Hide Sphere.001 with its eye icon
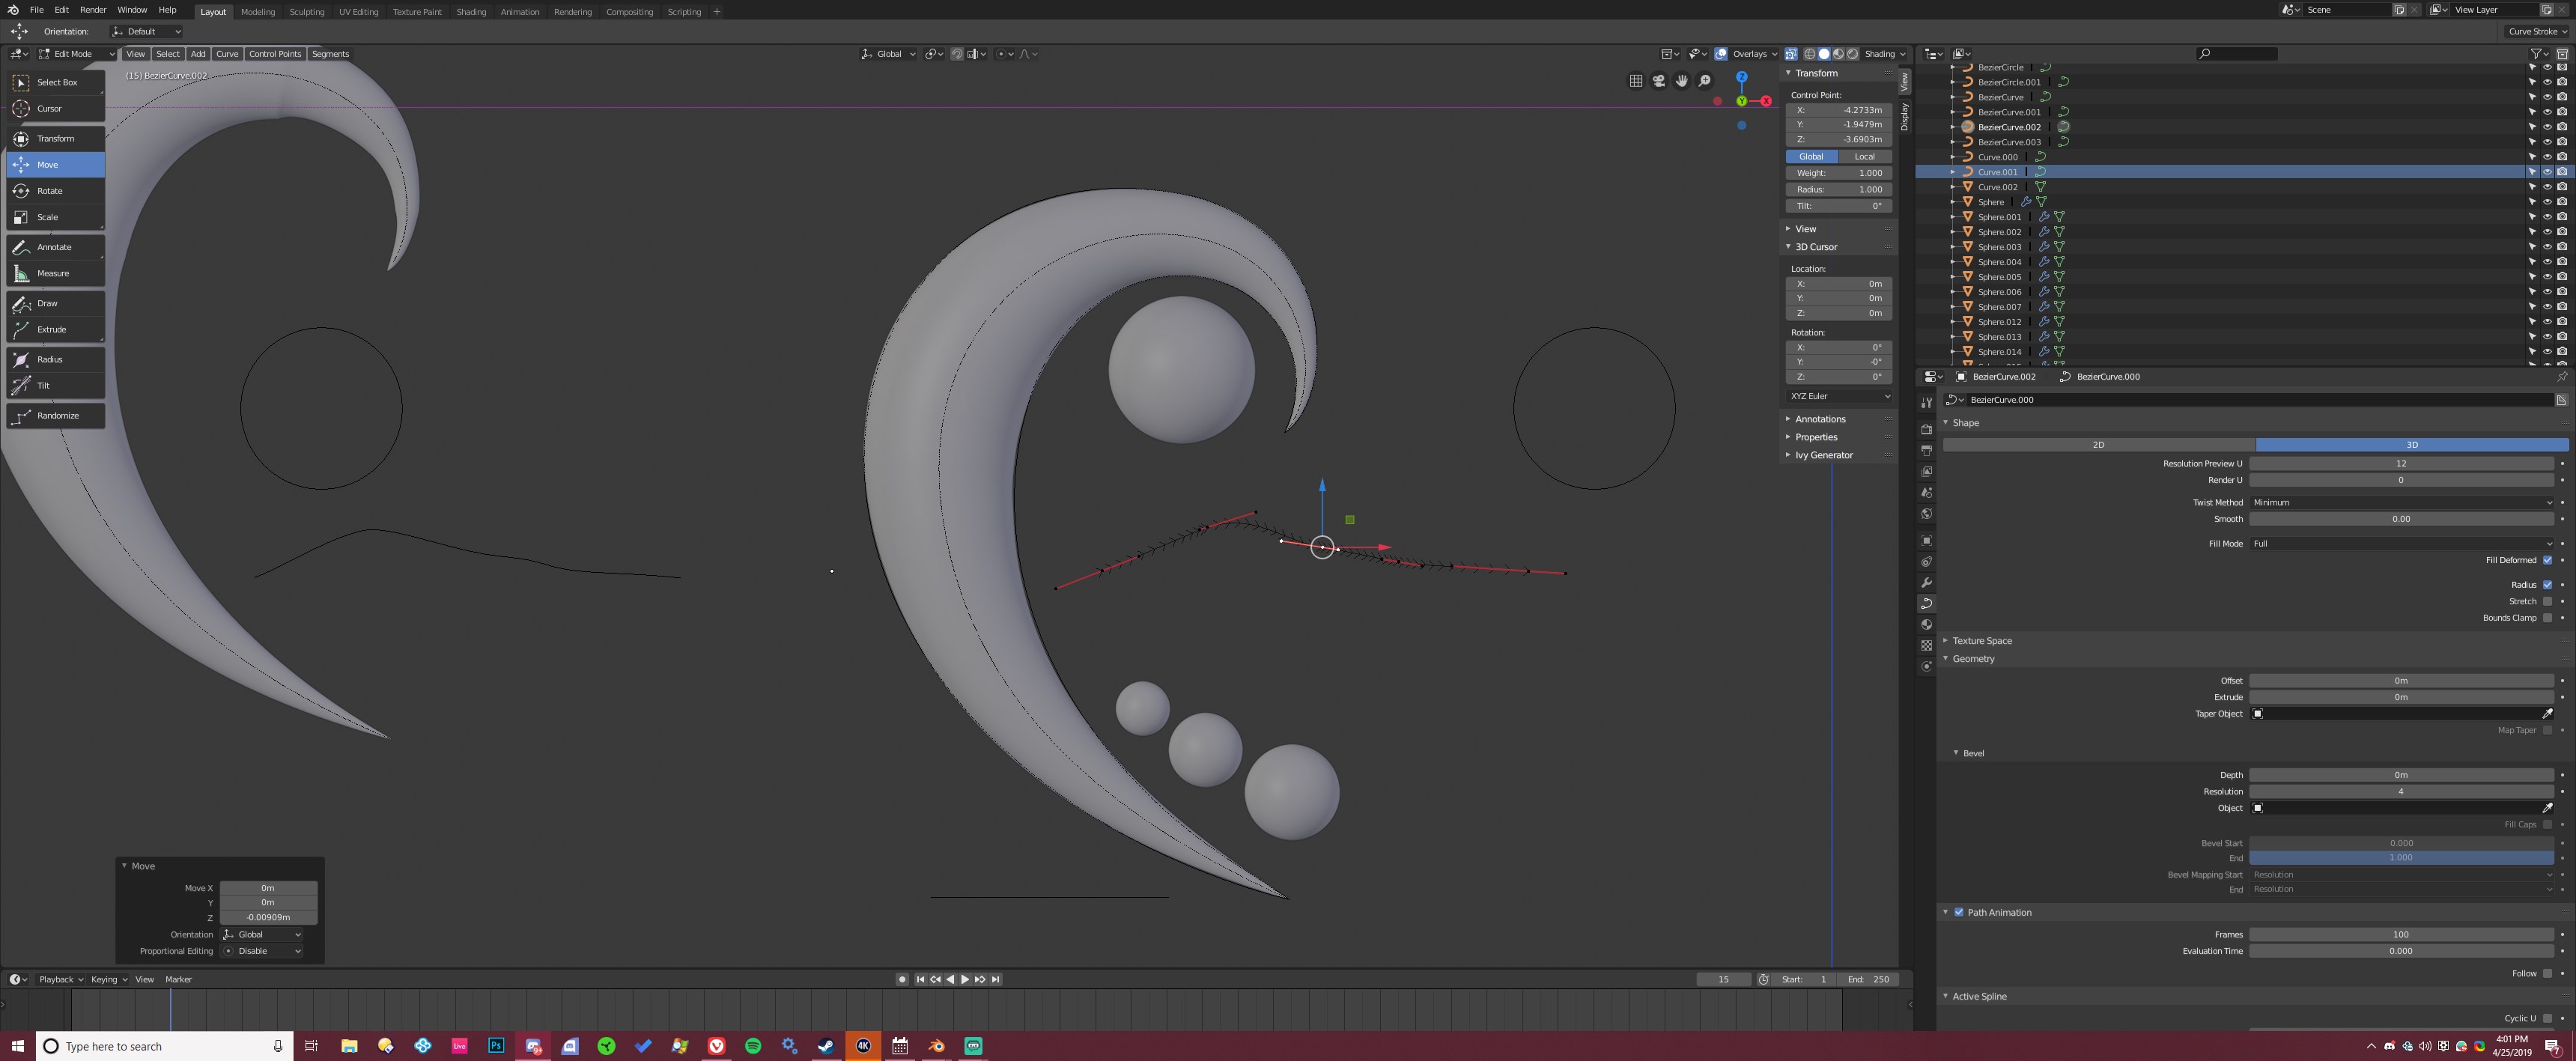 point(2546,217)
